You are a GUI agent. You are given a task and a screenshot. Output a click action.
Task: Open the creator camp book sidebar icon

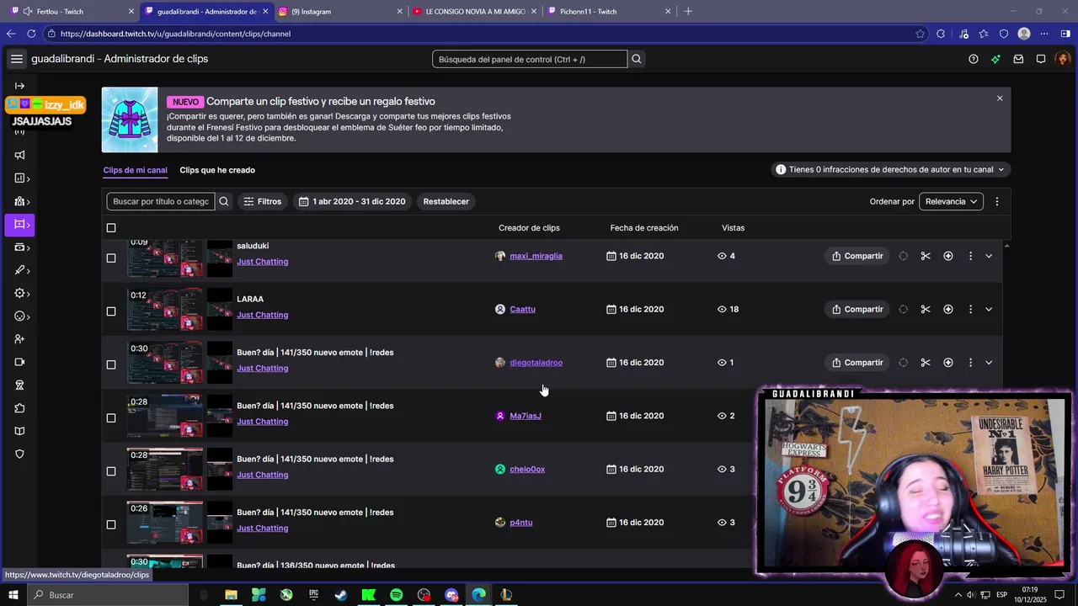(x=19, y=431)
